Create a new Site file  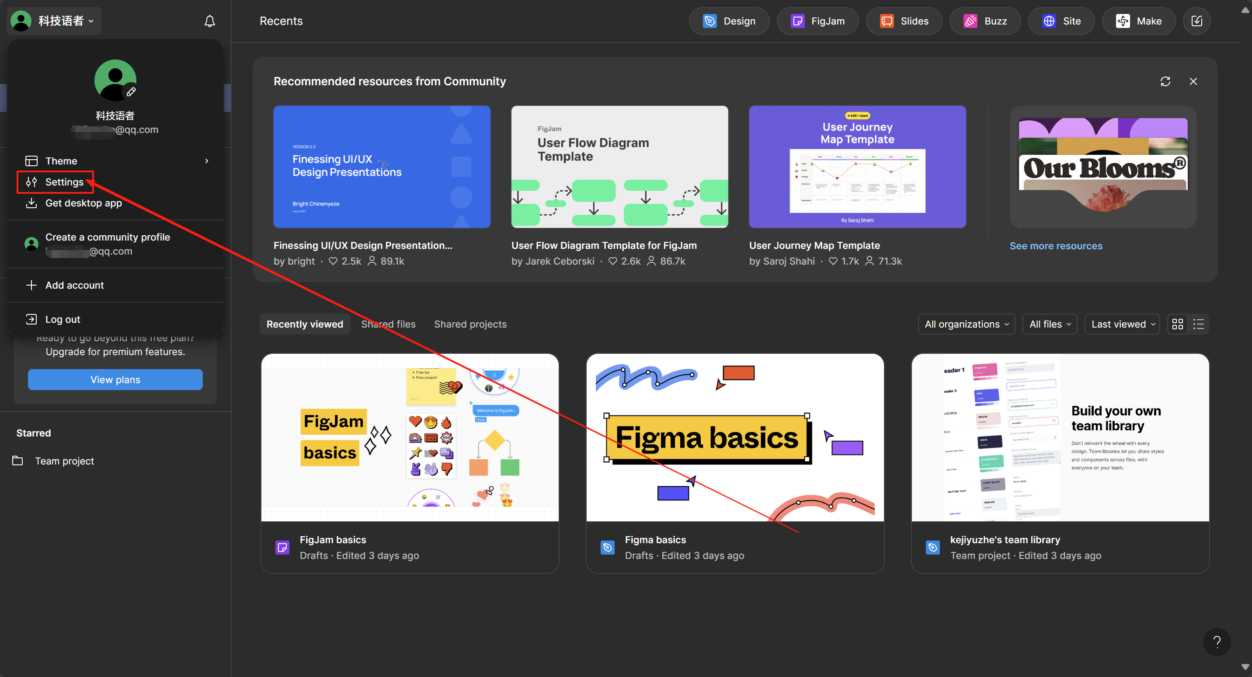[1061, 21]
